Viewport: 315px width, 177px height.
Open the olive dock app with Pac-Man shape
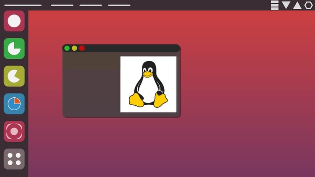pyautogui.click(x=14, y=76)
